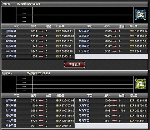Click EXP 374707.58 value
The image size is (150, 130).
(x=65, y=106)
